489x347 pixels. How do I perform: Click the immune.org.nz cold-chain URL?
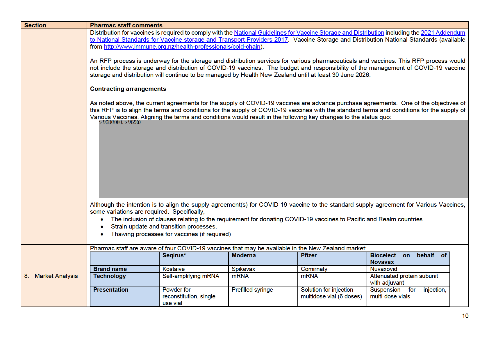pos(182,47)
